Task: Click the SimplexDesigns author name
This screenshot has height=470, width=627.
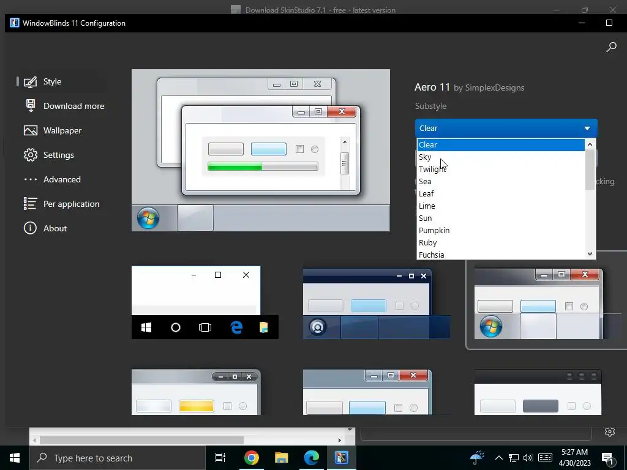Action: (x=495, y=88)
